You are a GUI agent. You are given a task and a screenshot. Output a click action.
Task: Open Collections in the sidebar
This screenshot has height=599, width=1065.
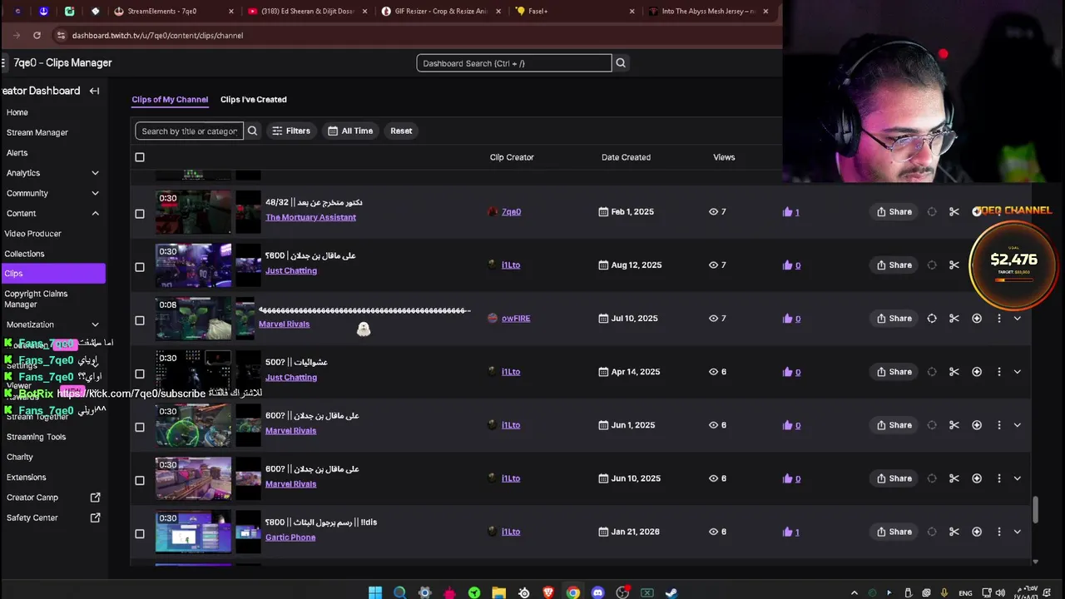(24, 254)
